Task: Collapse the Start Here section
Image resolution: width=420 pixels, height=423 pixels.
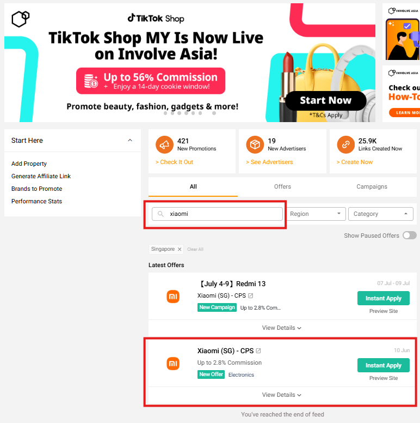Action: [x=130, y=140]
